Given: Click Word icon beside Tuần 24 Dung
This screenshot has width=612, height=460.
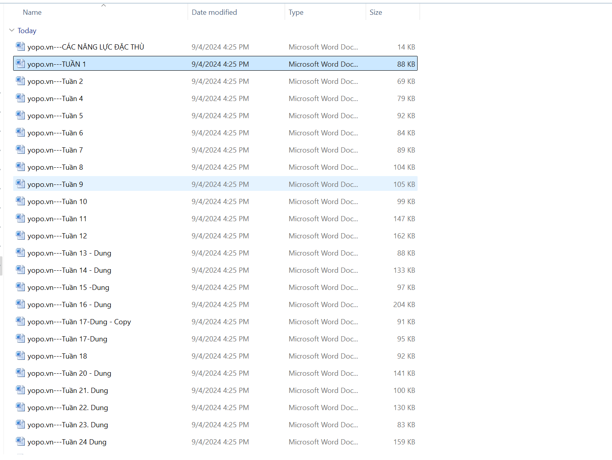Looking at the screenshot, I should (20, 441).
